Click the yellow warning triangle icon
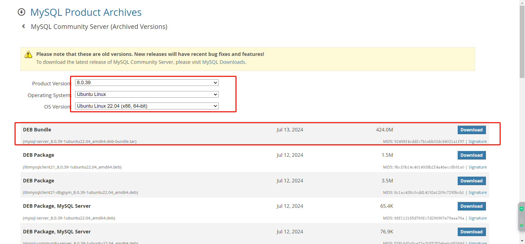Viewport: 525px width, 244px height. pyautogui.click(x=28, y=54)
